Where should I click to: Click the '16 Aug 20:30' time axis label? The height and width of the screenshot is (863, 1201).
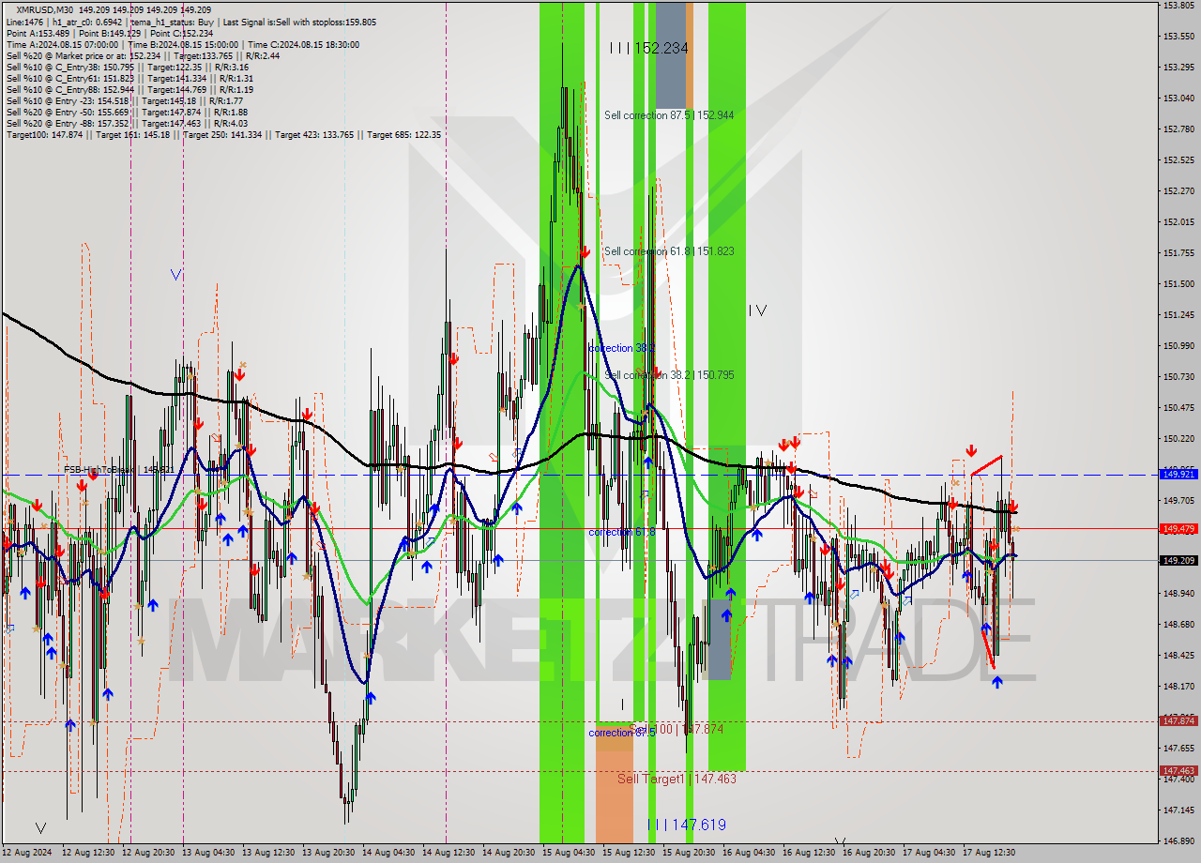coord(868,853)
